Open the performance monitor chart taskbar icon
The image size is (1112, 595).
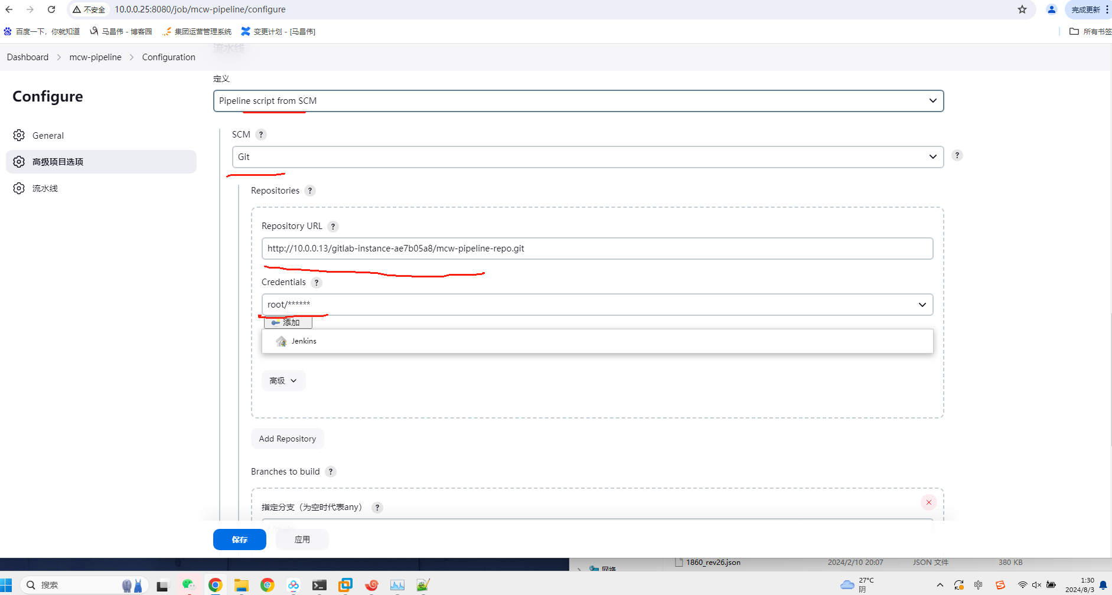pos(397,585)
